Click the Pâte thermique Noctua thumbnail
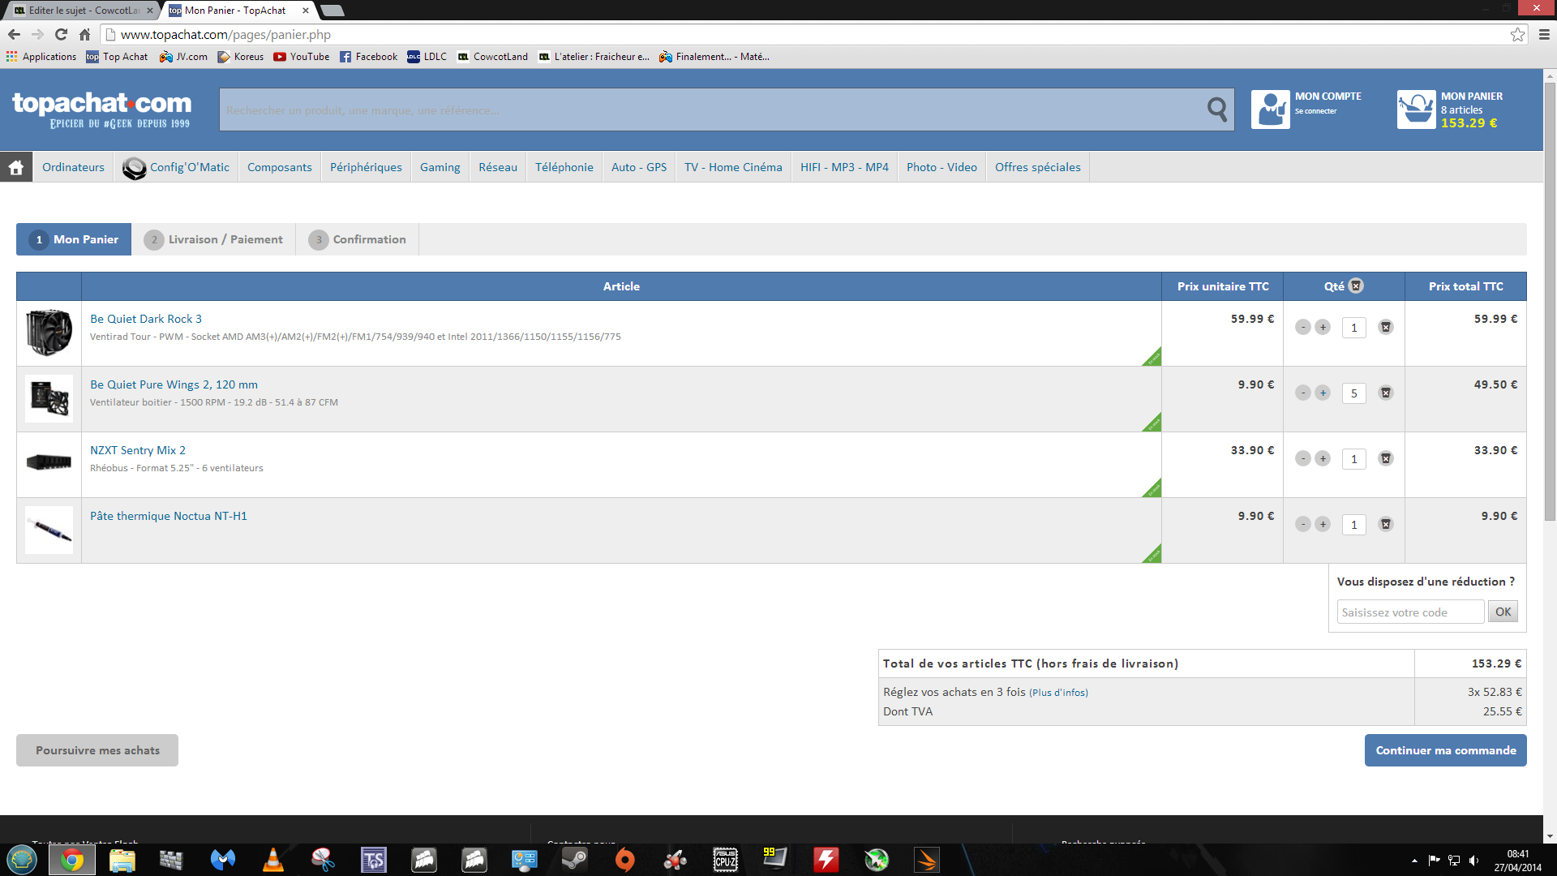The height and width of the screenshot is (876, 1557). click(49, 530)
